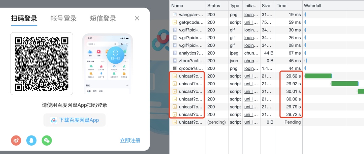Click waterfall bar of the 29.62 s request
Image resolution: width=364 pixels, height=154 pixels.
[318, 76]
